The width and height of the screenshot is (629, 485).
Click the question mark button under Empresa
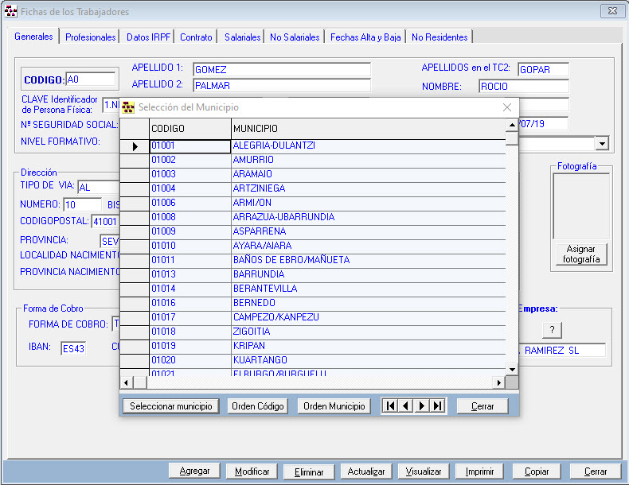point(552,330)
